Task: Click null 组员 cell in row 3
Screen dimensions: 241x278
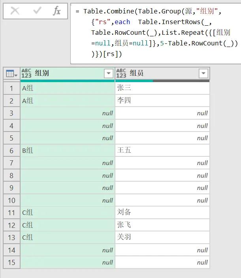Action: tap(162, 113)
